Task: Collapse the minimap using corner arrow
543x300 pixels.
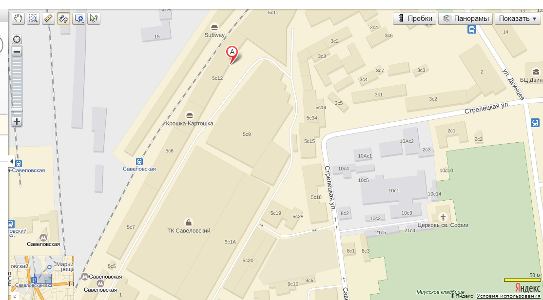Action: [x=15, y=296]
